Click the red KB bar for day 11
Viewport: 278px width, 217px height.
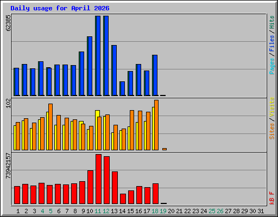pyautogui.click(x=99, y=179)
